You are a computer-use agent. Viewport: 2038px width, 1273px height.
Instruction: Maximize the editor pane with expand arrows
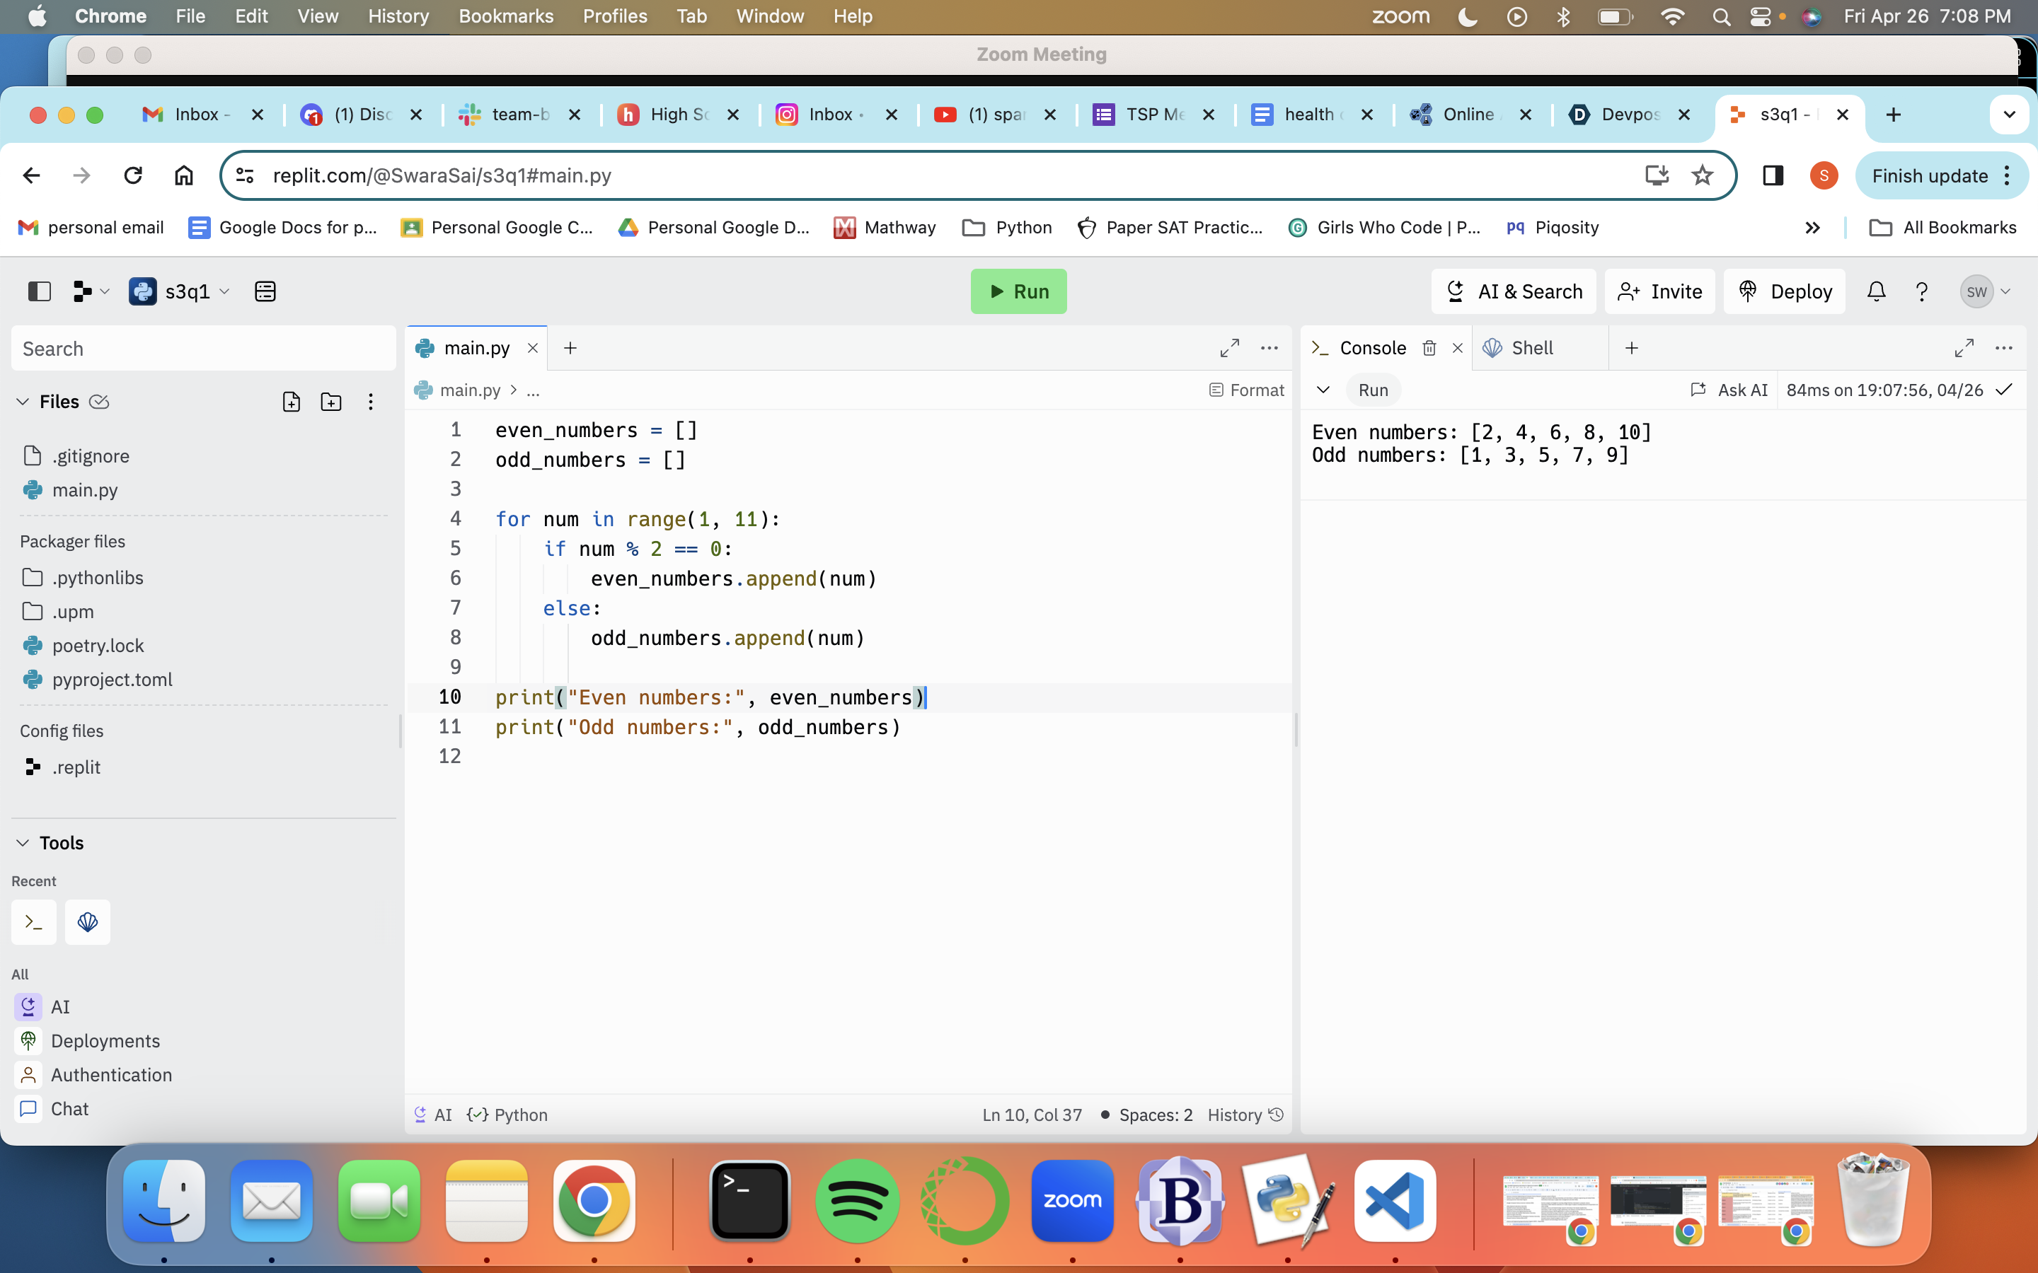coord(1228,348)
